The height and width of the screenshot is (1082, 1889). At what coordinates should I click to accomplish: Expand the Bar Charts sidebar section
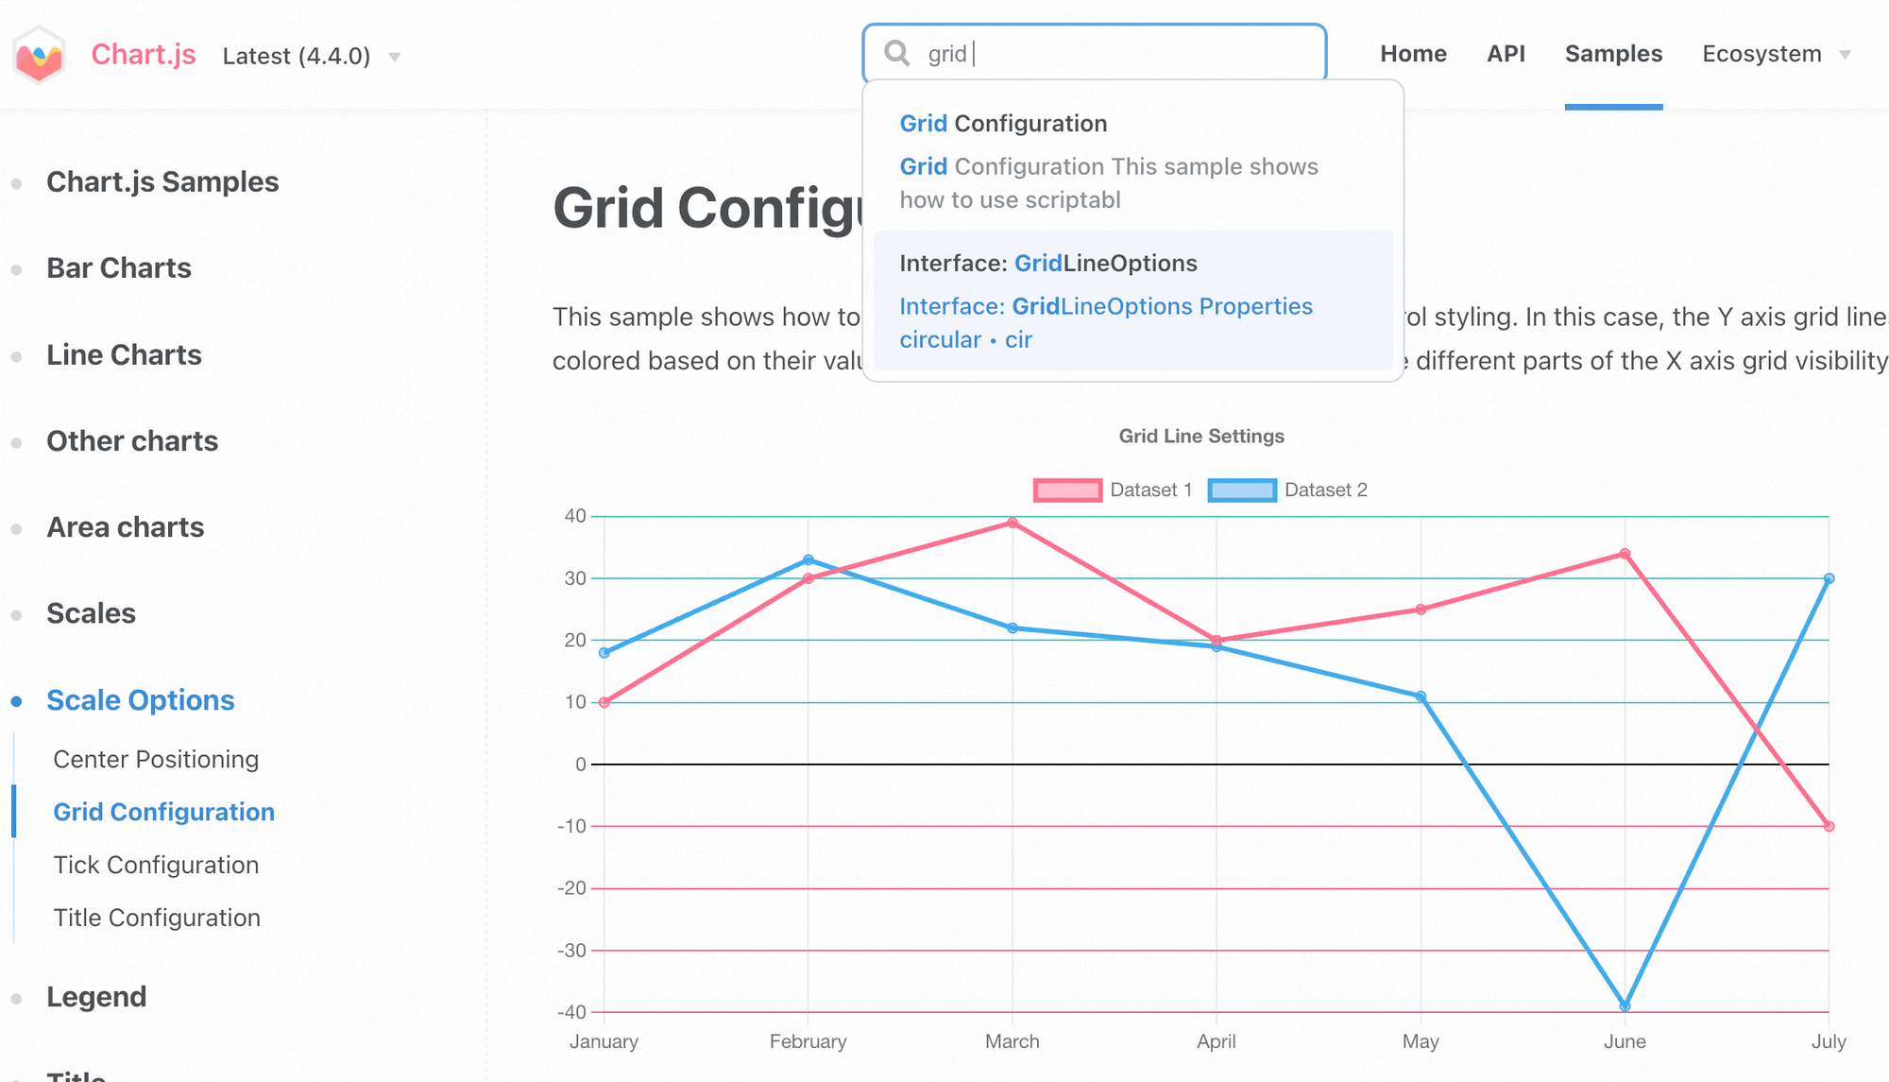pyautogui.click(x=119, y=268)
